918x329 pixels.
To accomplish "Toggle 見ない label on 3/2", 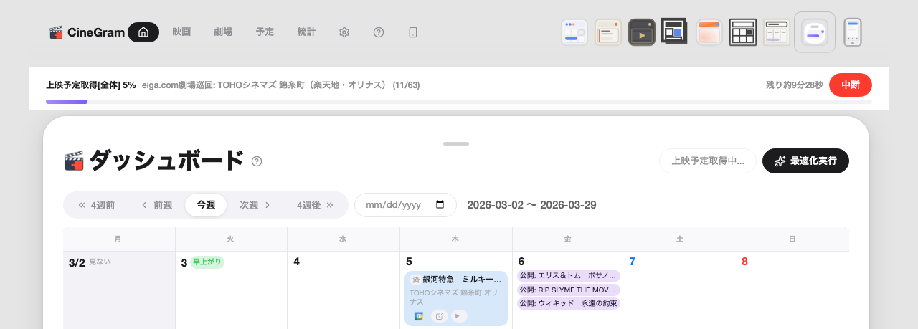I will pyautogui.click(x=100, y=262).
